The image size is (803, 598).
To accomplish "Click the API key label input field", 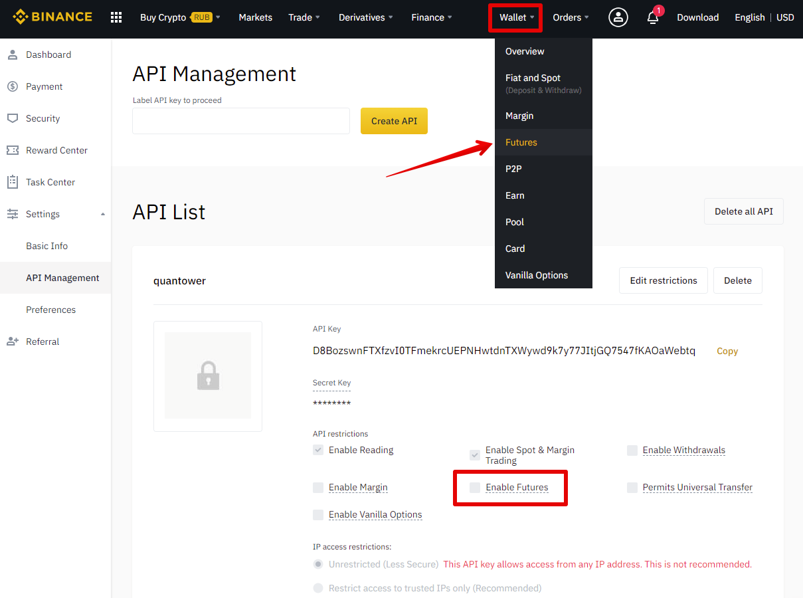I will click(x=241, y=121).
